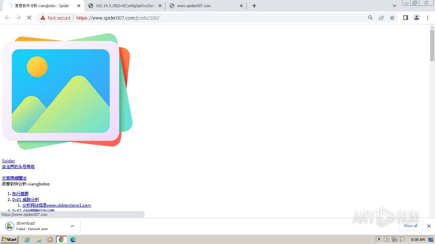Stop loading the page
The height and width of the screenshot is (244, 435).
point(29,18)
